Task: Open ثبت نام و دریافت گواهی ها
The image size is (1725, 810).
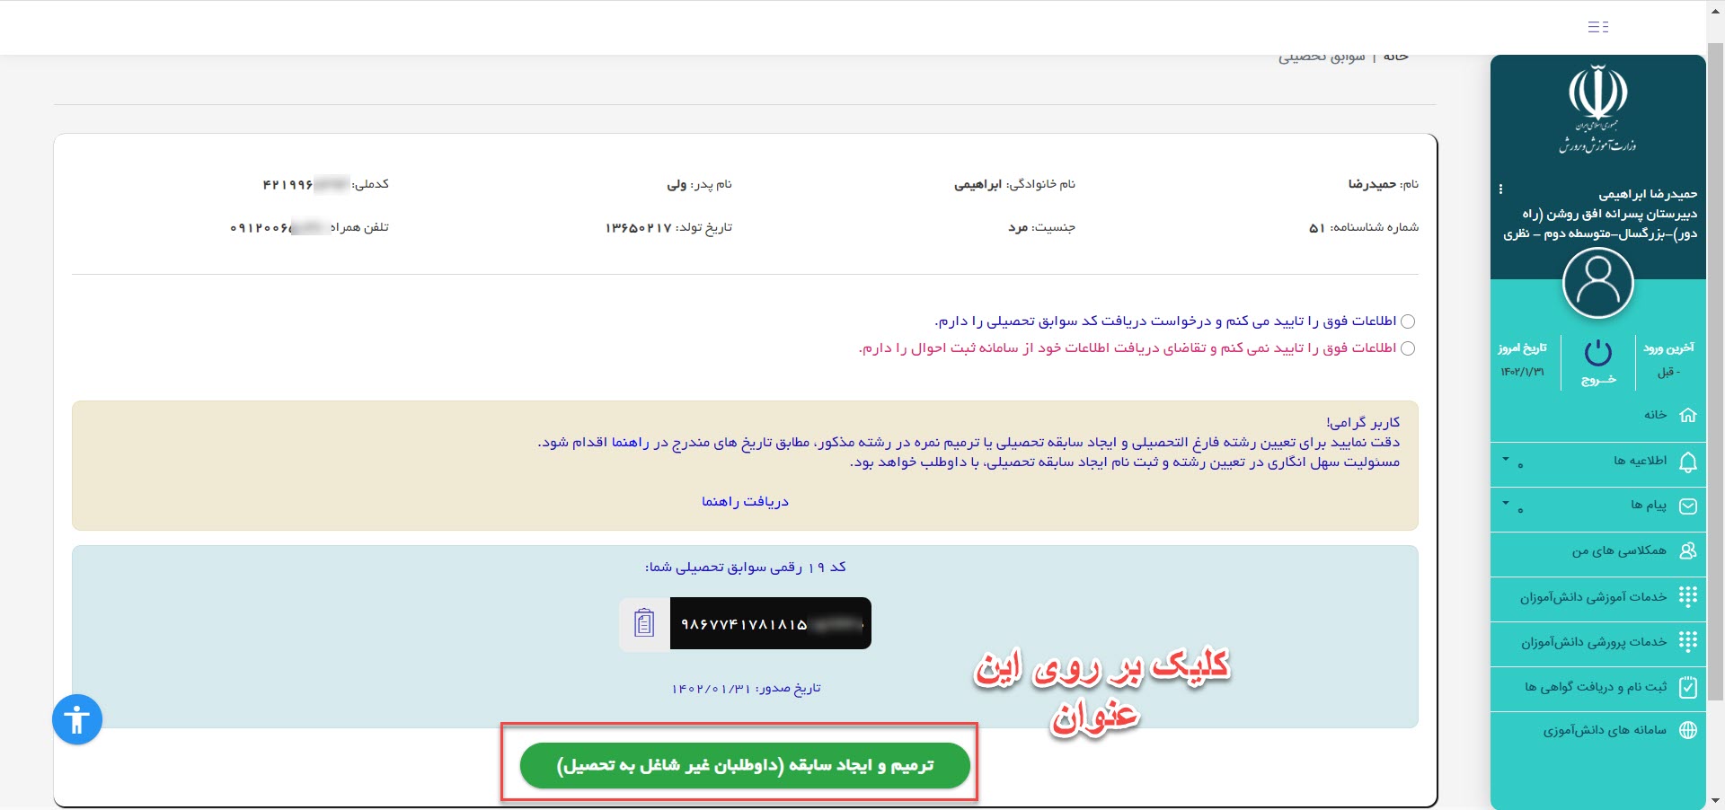Action: [1595, 687]
